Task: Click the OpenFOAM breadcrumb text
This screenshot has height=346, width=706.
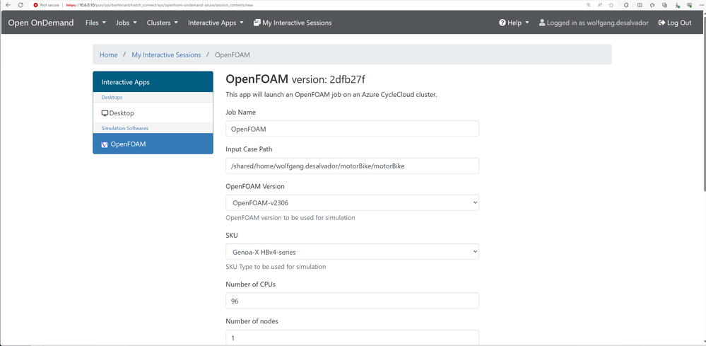Action: click(233, 54)
